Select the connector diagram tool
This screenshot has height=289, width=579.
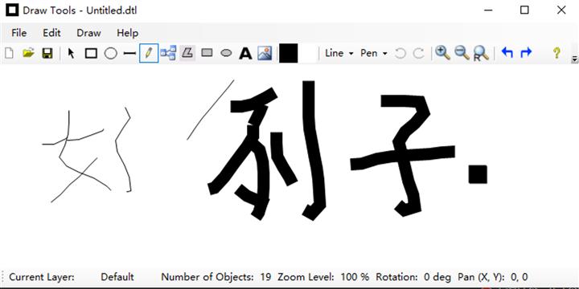pos(168,54)
